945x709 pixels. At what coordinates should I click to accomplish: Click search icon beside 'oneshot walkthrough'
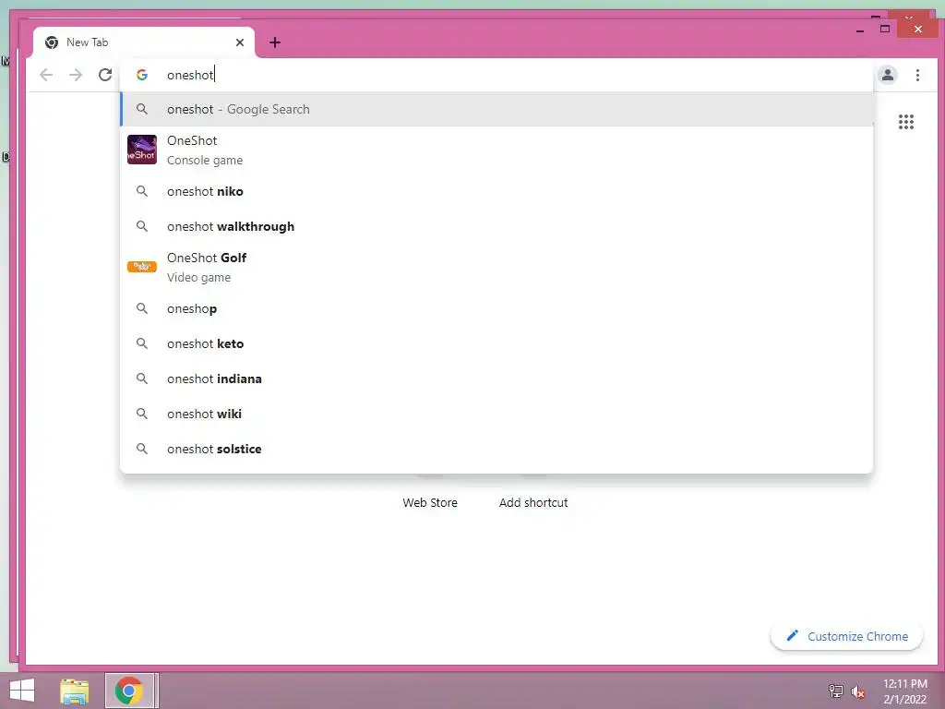click(x=142, y=226)
